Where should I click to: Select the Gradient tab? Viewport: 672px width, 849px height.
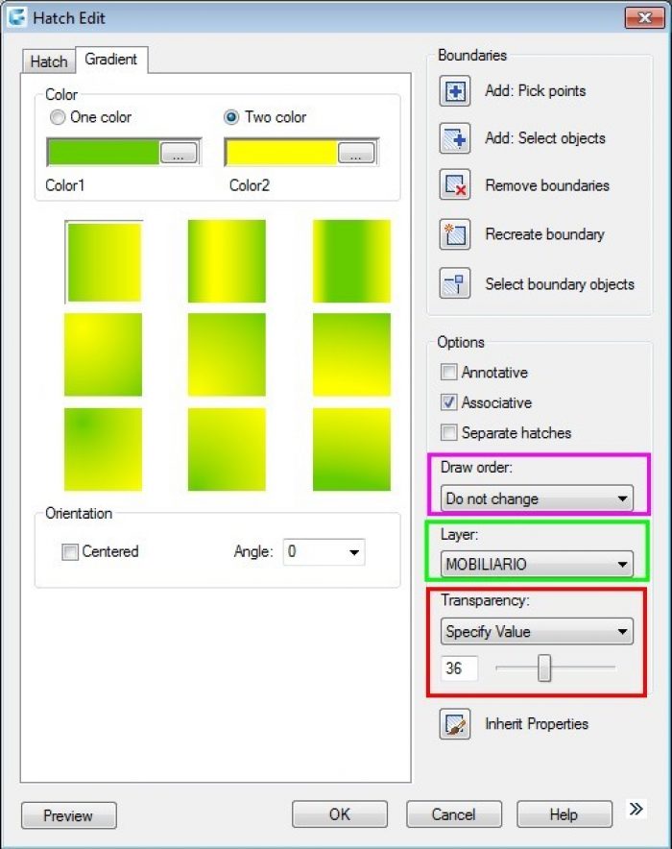pyautogui.click(x=111, y=60)
